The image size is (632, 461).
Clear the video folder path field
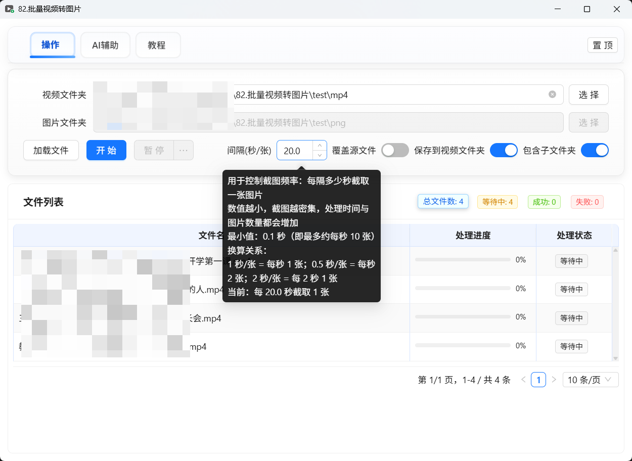click(552, 95)
